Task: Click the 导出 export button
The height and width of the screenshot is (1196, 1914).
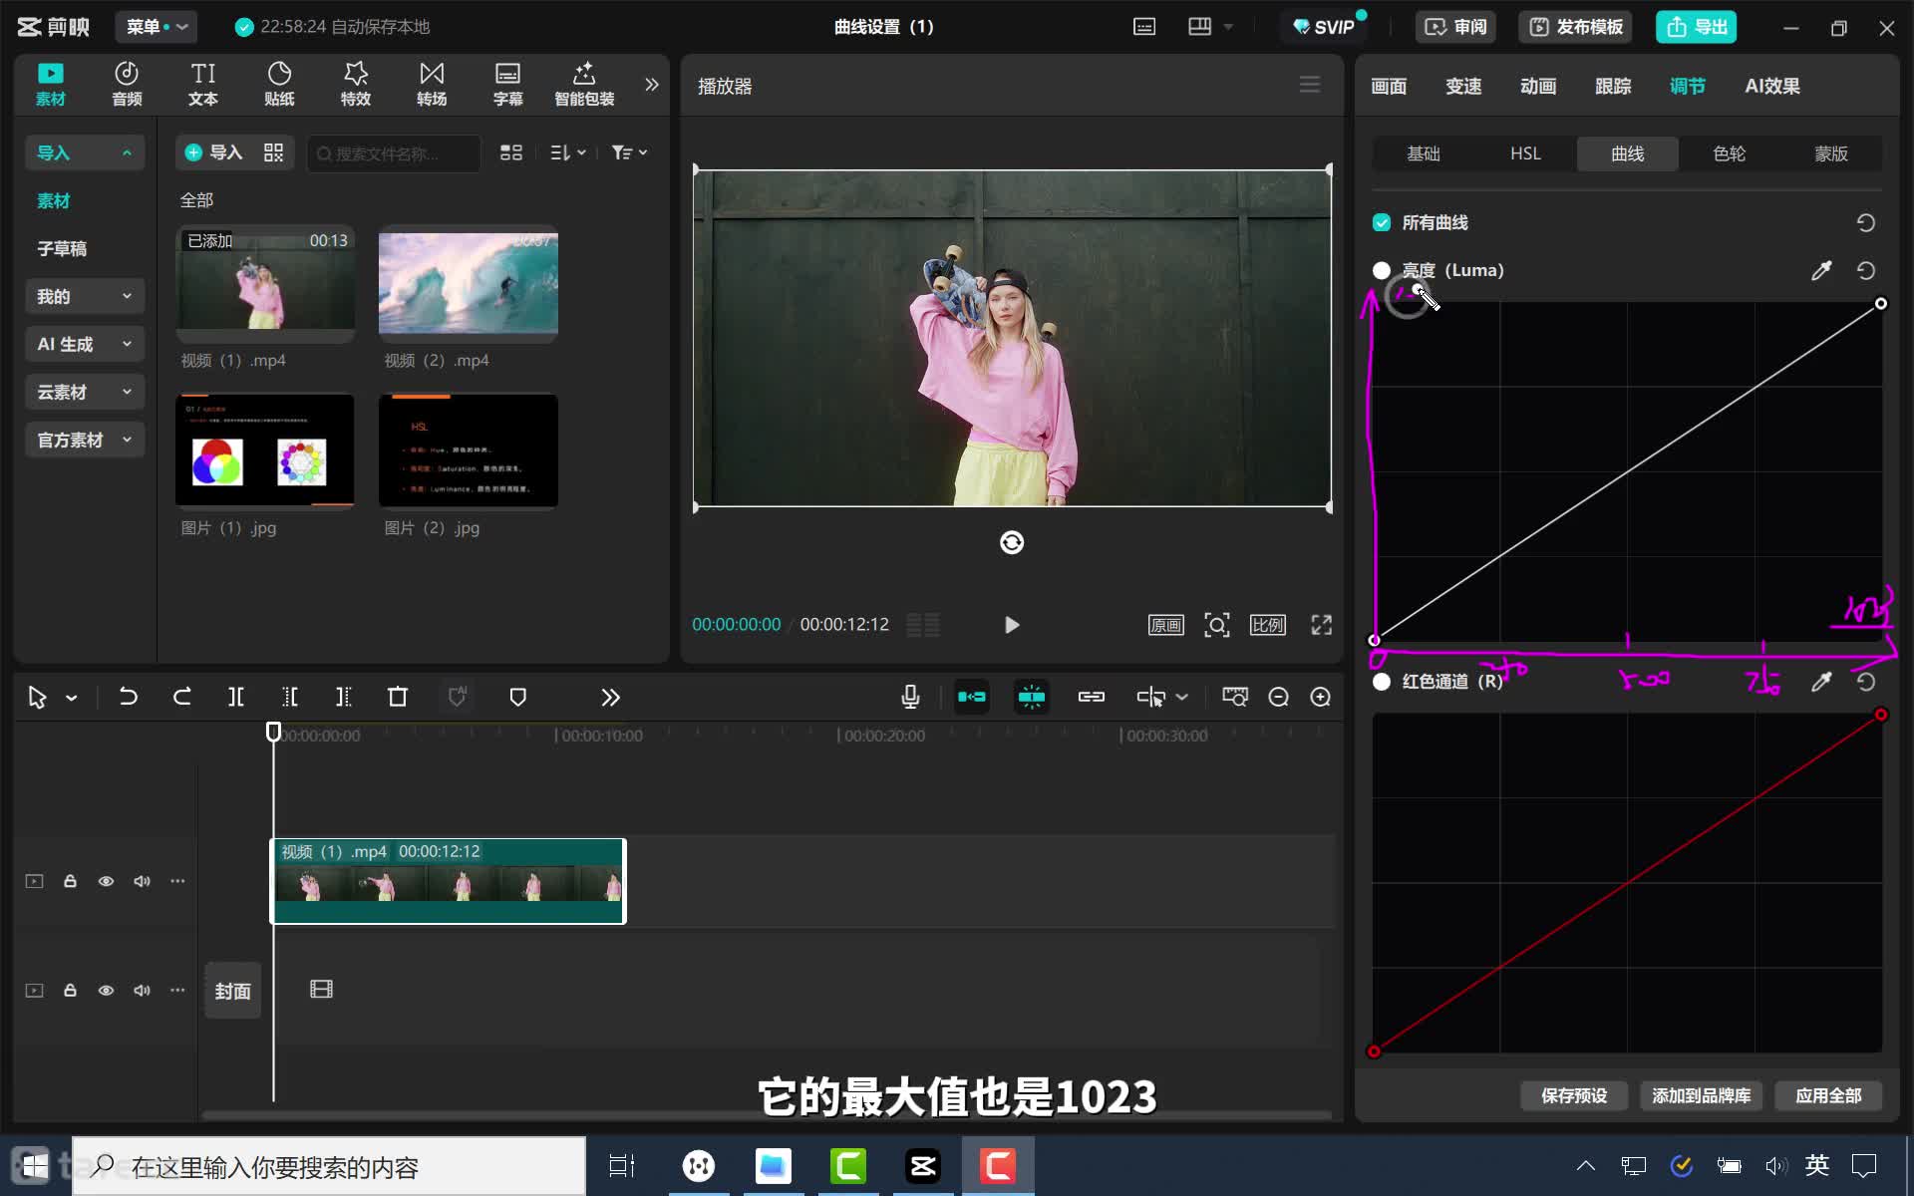Action: tap(1697, 27)
